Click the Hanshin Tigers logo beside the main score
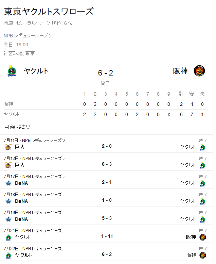 (x=199, y=71)
